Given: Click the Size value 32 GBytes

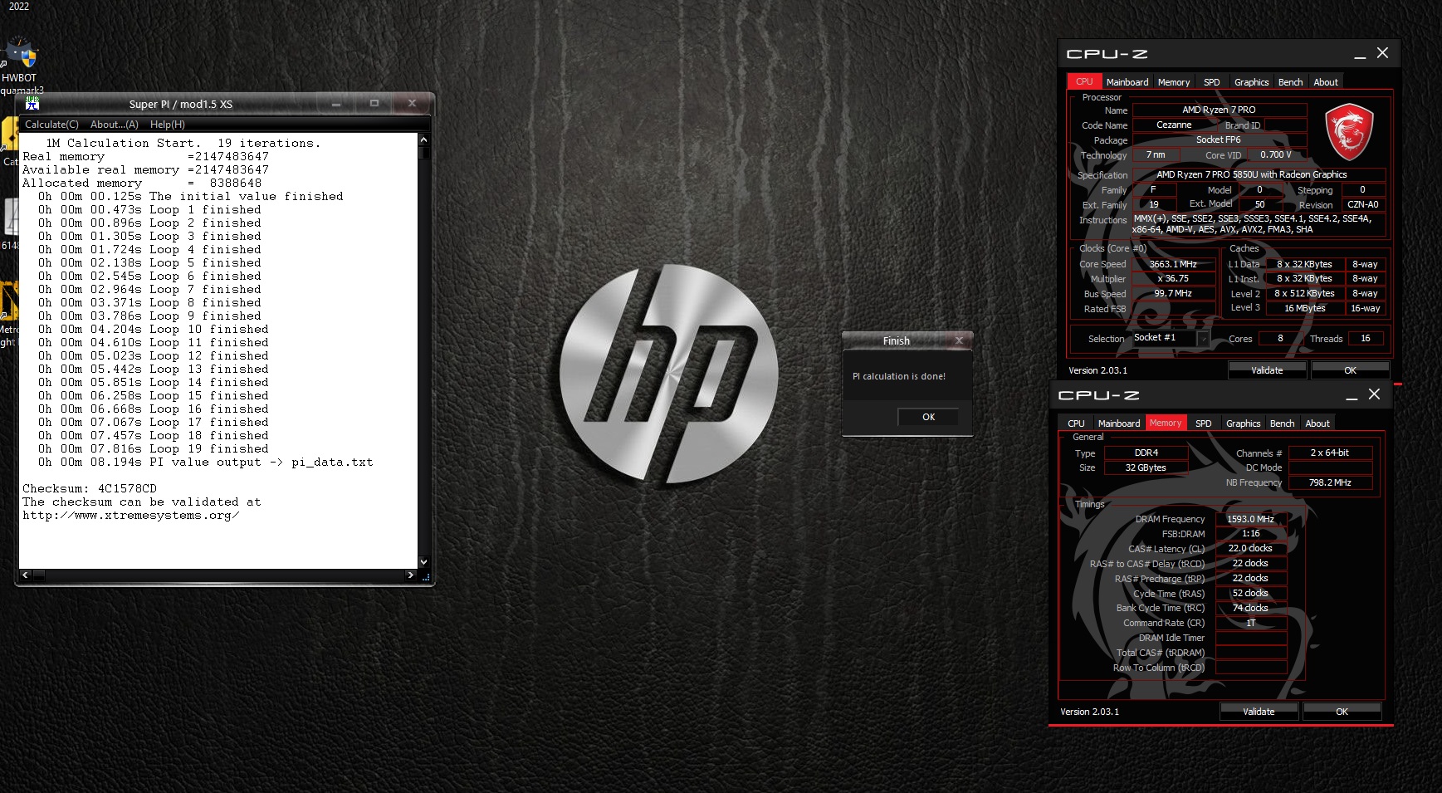Looking at the screenshot, I should (x=1146, y=467).
